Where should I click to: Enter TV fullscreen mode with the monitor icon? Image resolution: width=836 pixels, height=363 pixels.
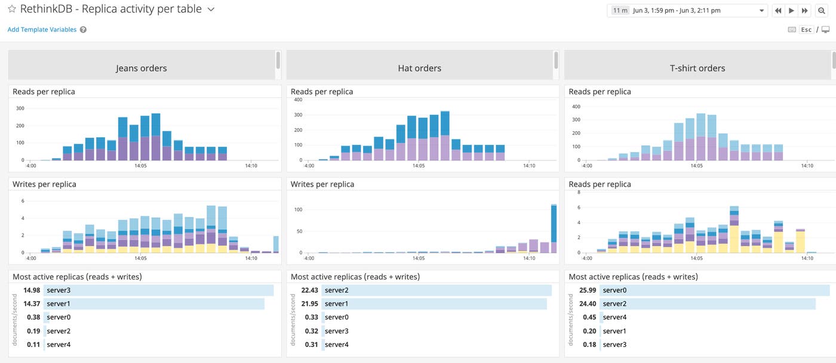[x=825, y=29]
